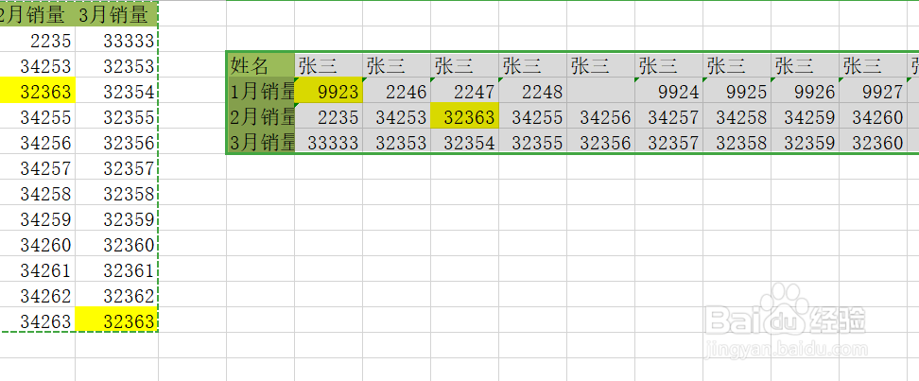Click cell 32361 in vertical list
919x381 pixels.
point(116,269)
